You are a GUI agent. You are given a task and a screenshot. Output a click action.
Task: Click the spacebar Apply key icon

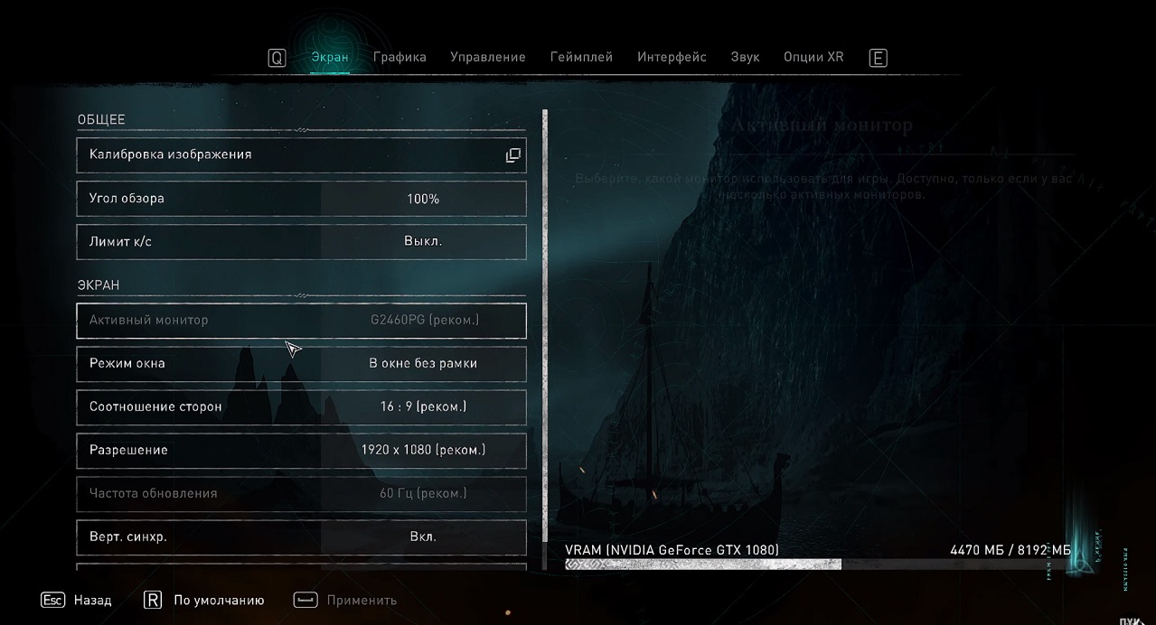(x=305, y=601)
